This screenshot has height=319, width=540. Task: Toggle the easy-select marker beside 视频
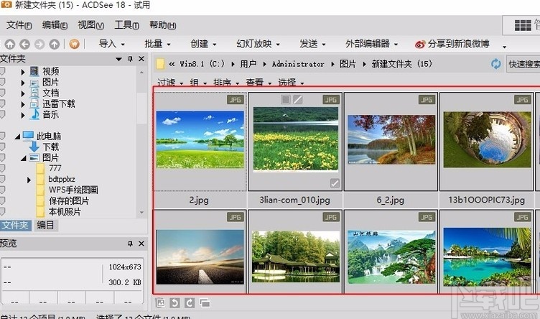(x=2, y=71)
